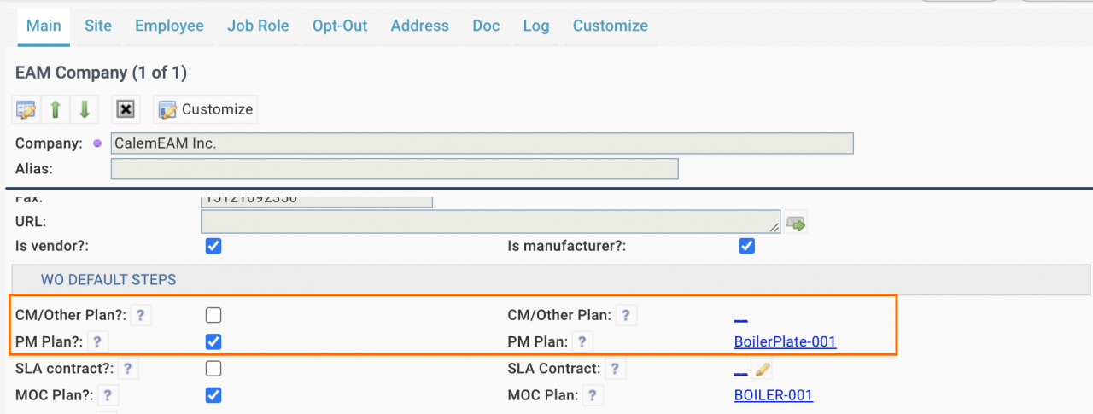This screenshot has width=1093, height=414.
Task: Switch to the Job Role tab
Action: [x=258, y=26]
